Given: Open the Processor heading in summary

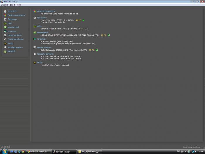Looking at the screenshot, I should click(x=42, y=18).
